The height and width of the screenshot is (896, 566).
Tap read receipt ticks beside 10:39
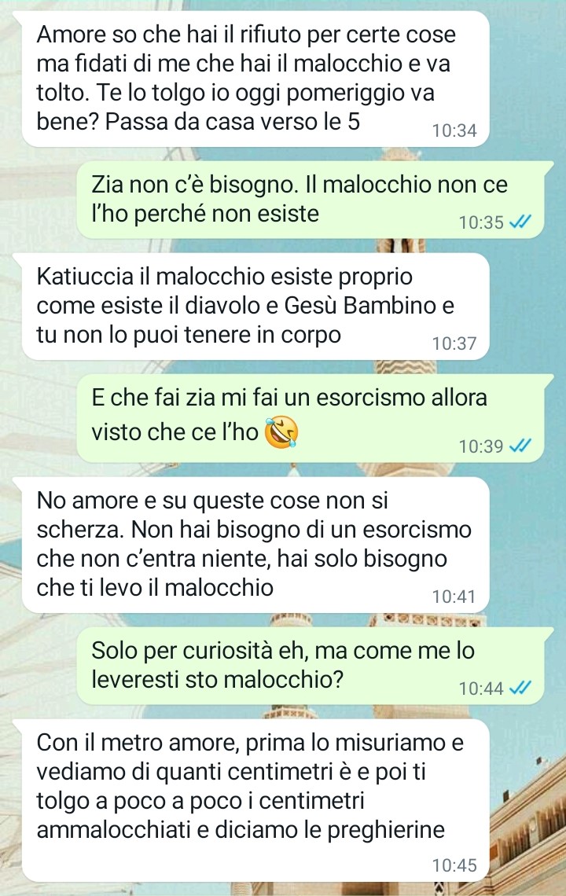[x=520, y=446]
